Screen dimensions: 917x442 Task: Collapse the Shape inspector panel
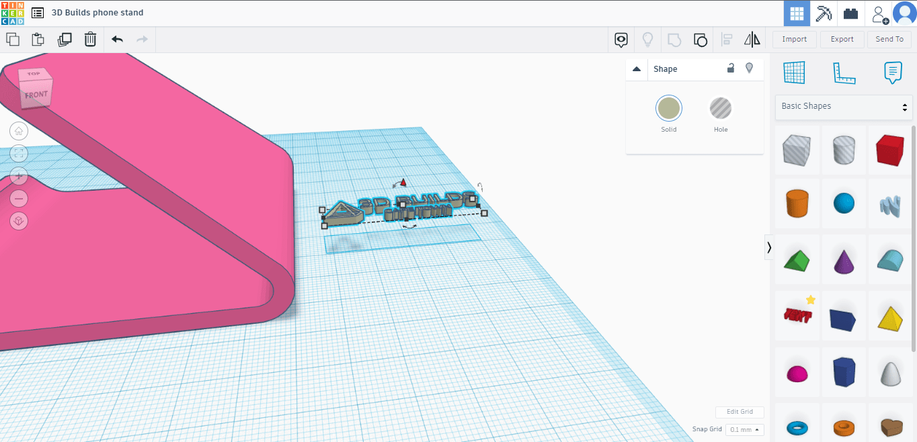tap(637, 69)
